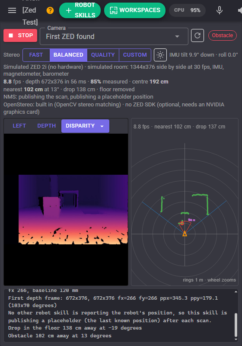242x346 pixels.
Task: Select QUALITY stereo mode
Action: click(103, 55)
